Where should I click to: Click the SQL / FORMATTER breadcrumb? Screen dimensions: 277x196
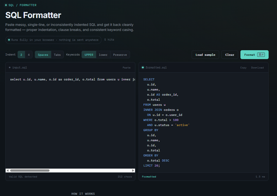point(22,5)
